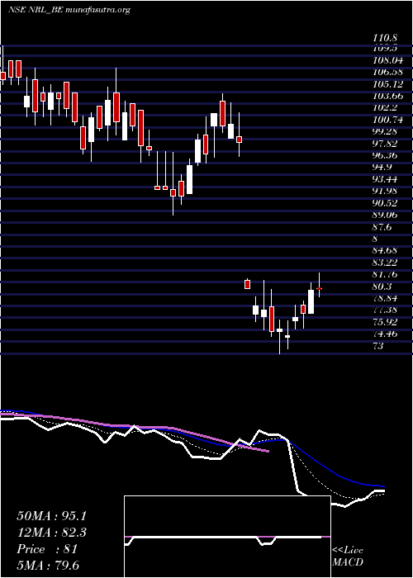This screenshot has height=578, width=413.
Task: Click the 94.9 price axis label
Action: (383, 168)
